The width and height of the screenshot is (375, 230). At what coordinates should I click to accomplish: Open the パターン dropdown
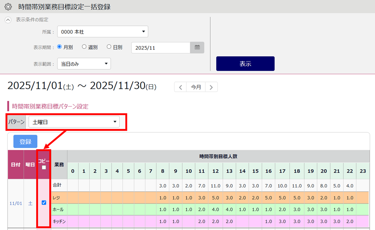click(x=74, y=122)
